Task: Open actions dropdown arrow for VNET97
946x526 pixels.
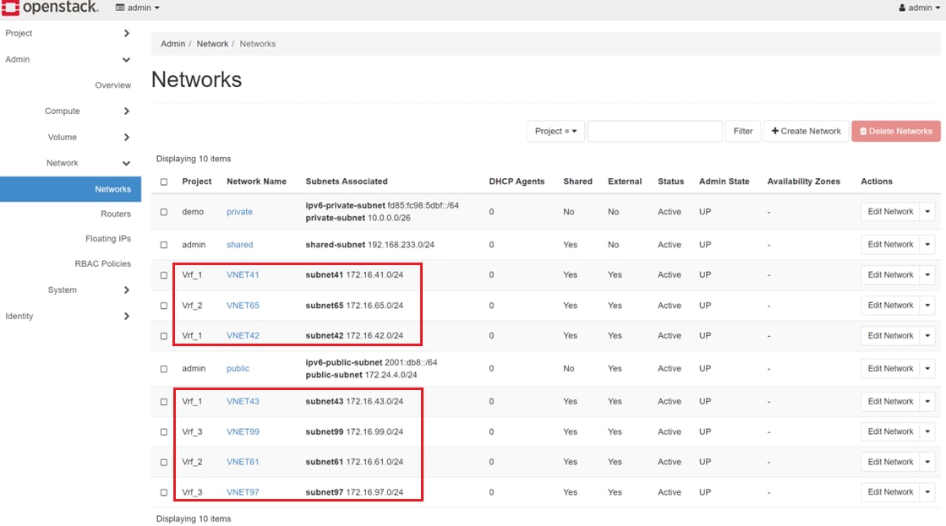Action: (x=928, y=491)
